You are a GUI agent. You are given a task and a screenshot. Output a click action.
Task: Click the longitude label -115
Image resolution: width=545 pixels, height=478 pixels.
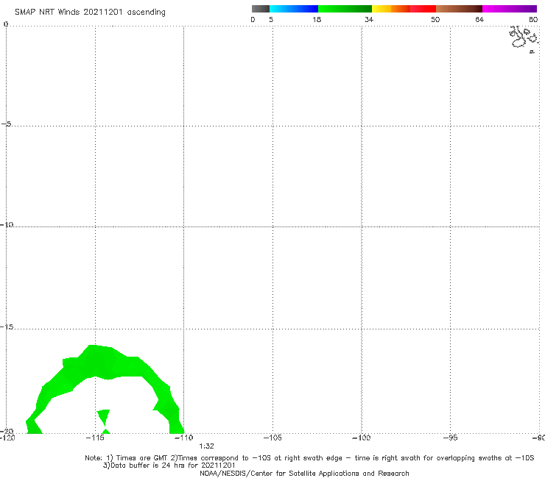tap(95, 438)
